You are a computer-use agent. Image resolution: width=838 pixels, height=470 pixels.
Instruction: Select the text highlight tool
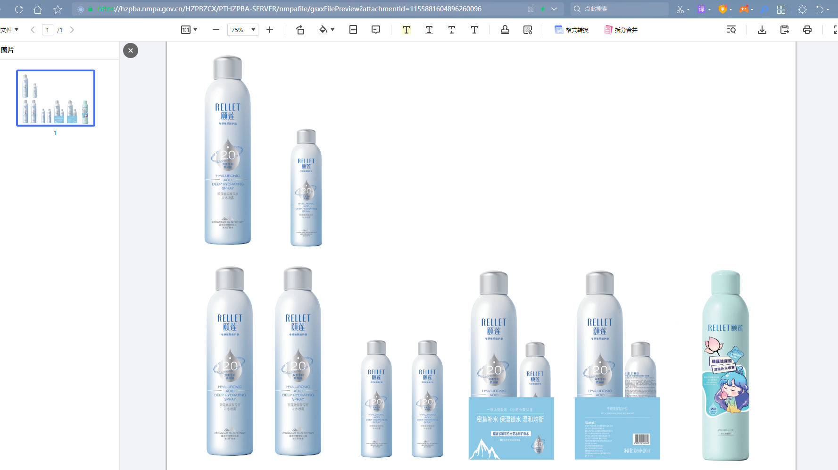[407, 30]
